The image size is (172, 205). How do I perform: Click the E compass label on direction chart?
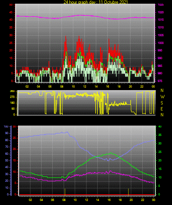162,109
